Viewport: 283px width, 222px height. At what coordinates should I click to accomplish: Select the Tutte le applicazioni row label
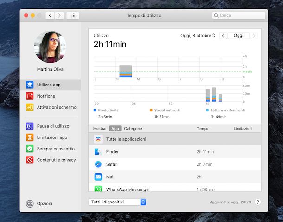click(x=126, y=139)
